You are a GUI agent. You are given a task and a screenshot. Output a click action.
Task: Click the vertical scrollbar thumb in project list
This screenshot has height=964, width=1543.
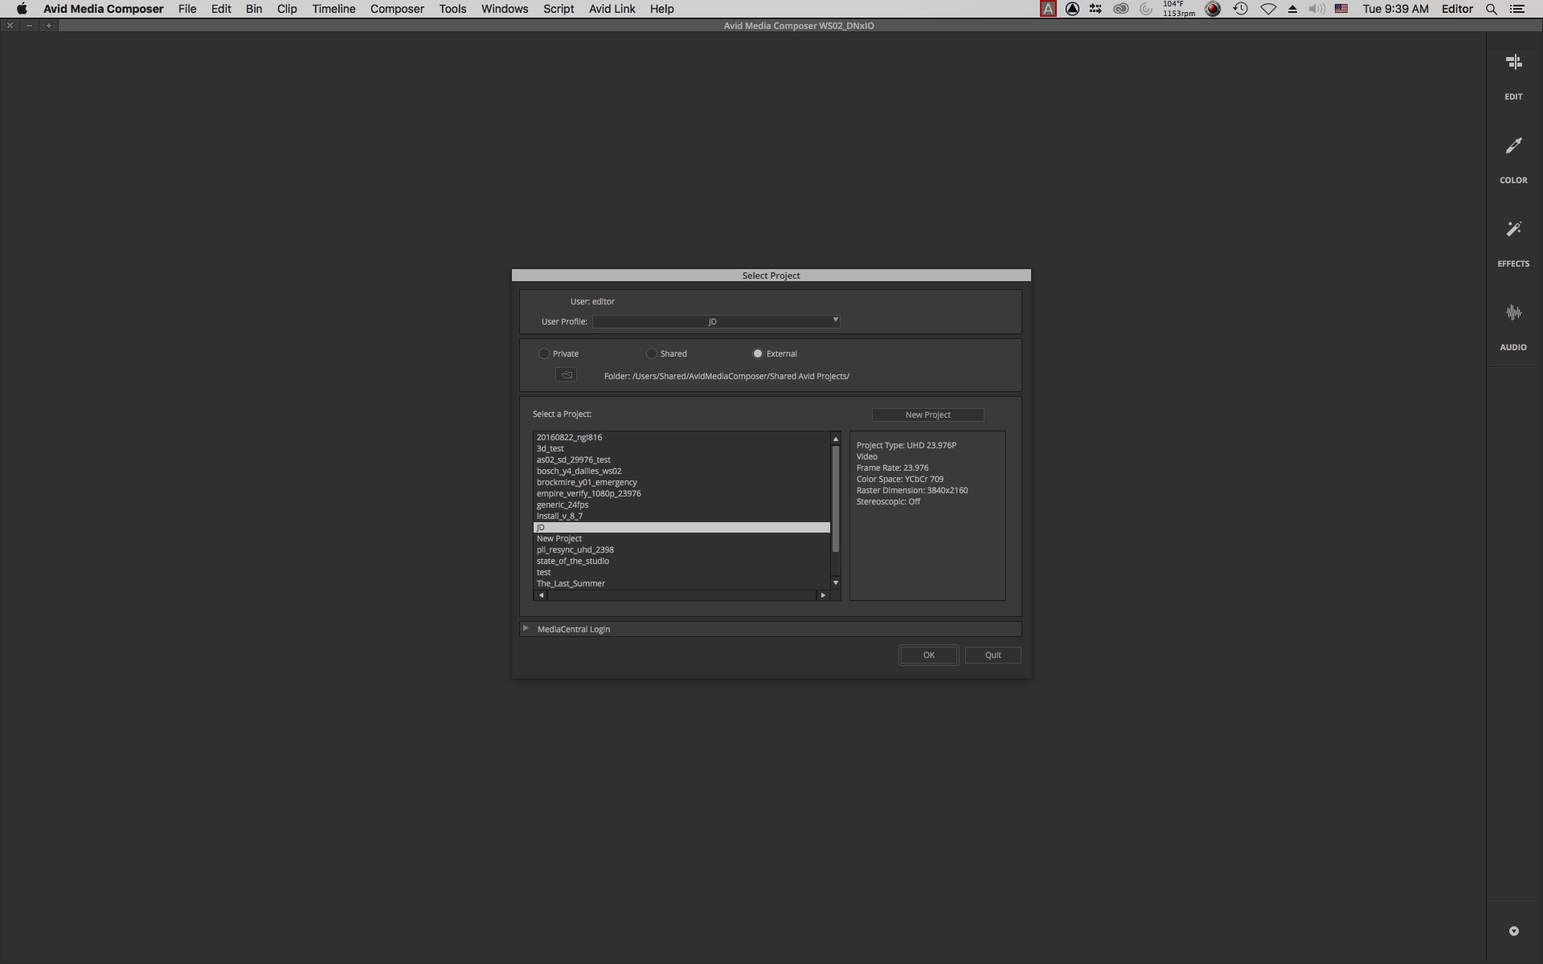click(836, 499)
